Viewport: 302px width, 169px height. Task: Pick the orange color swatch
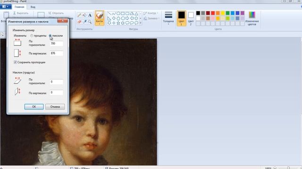[x=218, y=13]
